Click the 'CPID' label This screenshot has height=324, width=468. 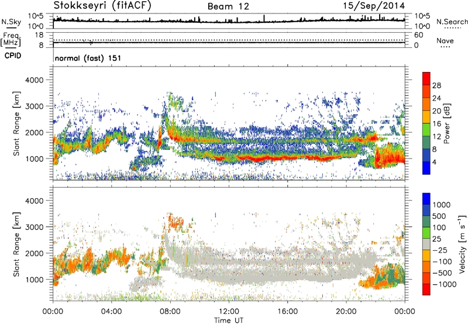13,56
